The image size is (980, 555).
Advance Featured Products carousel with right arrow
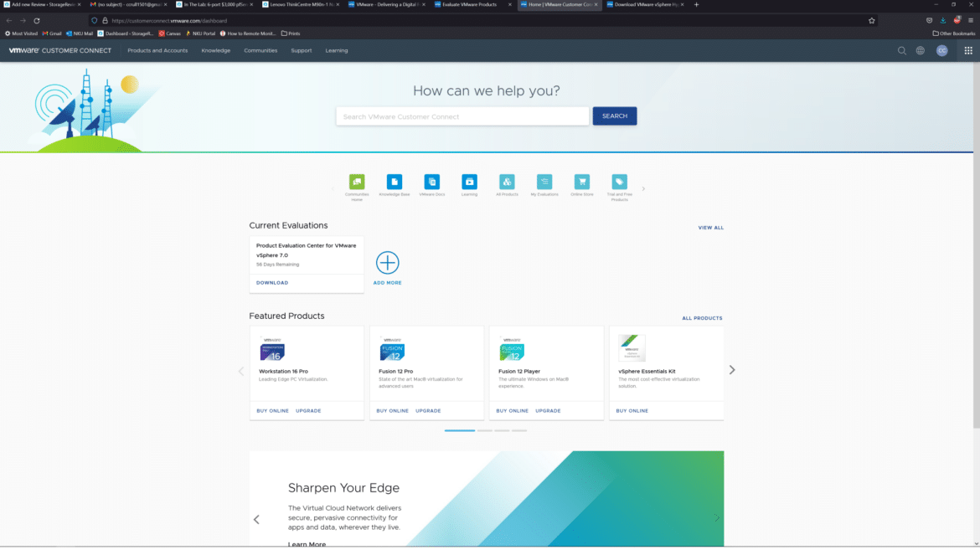(x=732, y=370)
